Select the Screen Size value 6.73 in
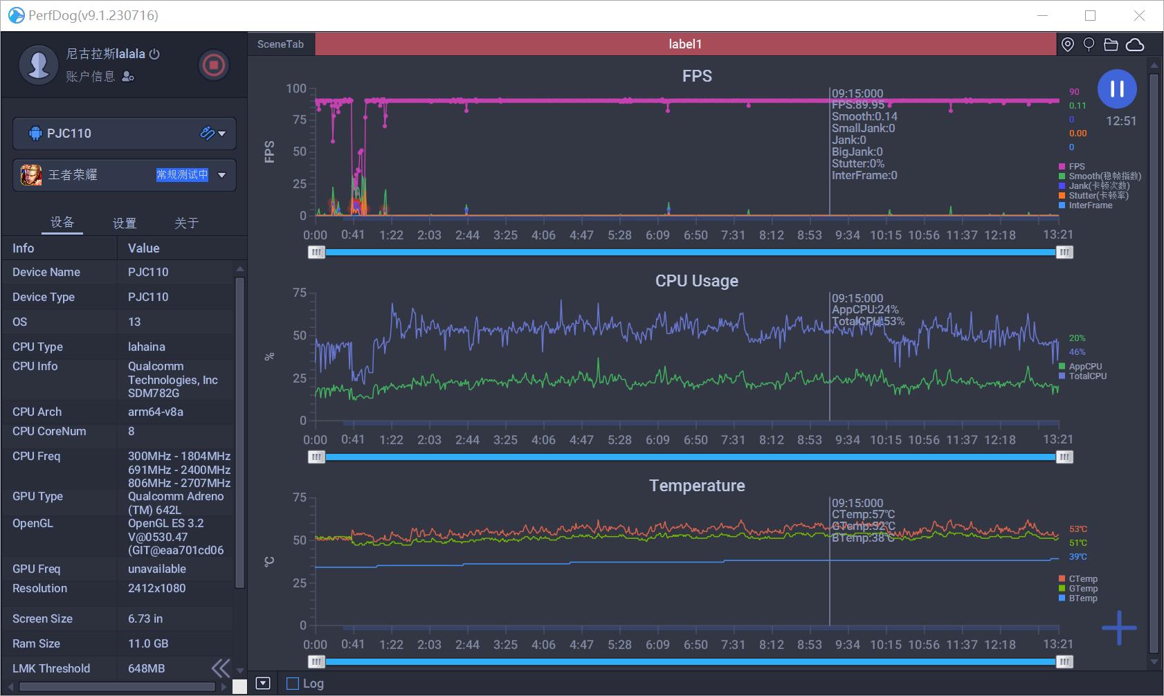Image resolution: width=1164 pixels, height=696 pixels. pyautogui.click(x=145, y=619)
